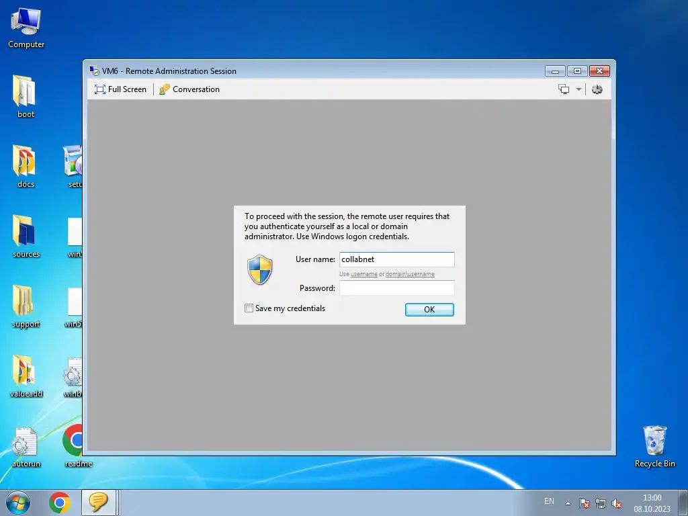
Task: Select the autorun file on desktop
Action: 26,447
